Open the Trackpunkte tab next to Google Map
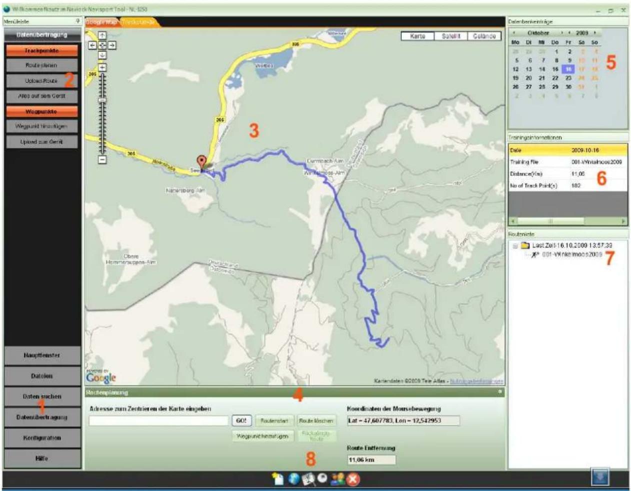Image resolution: width=631 pixels, height=491 pixels. coord(138,22)
